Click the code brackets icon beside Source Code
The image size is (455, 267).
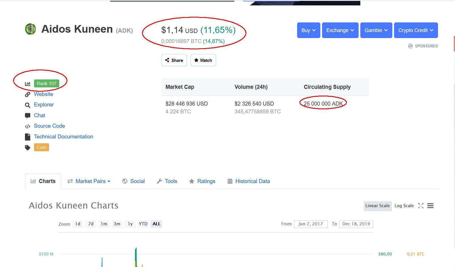point(27,126)
